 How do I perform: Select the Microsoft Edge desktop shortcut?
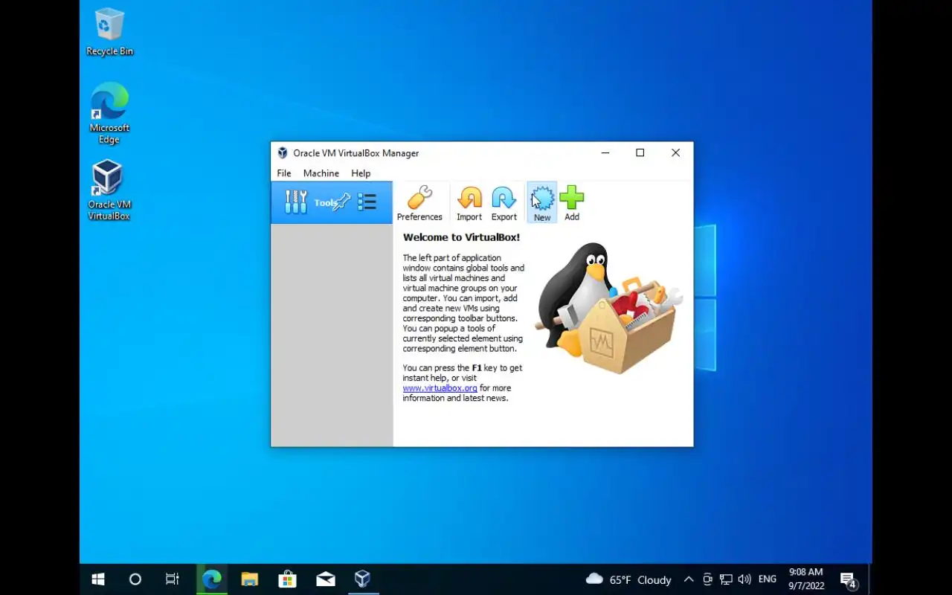coord(109,113)
